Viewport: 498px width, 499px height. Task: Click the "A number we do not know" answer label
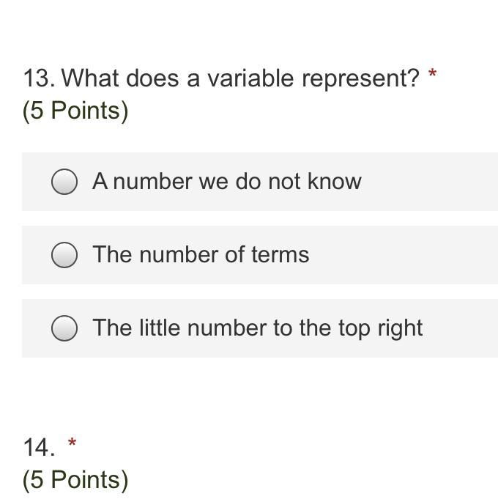coord(227,182)
